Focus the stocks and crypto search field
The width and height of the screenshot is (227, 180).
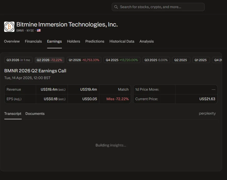tap(158, 7)
